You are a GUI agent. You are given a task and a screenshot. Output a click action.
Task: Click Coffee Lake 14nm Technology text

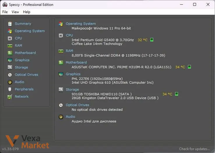pos(97,44)
